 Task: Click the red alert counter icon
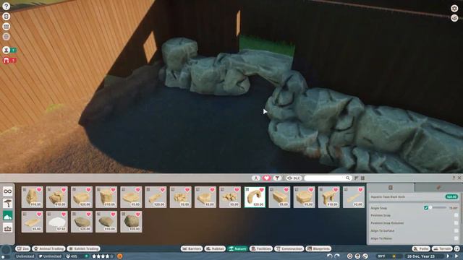click(x=9, y=61)
